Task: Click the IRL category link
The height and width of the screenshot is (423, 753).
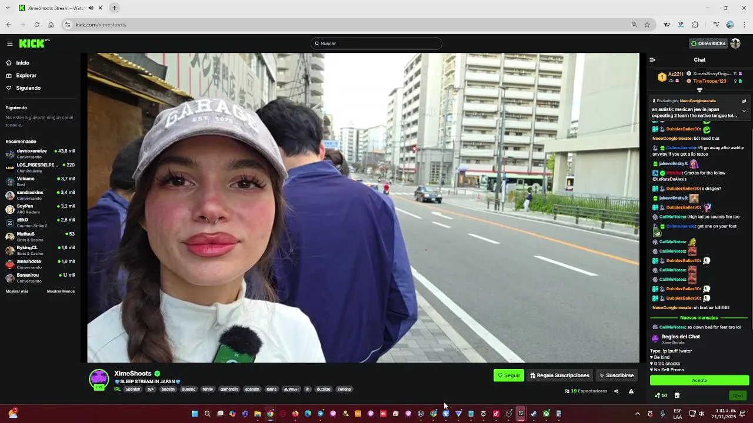Action: [118, 389]
